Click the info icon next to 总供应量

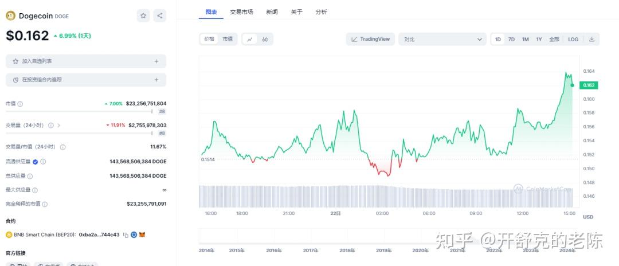coord(30,176)
